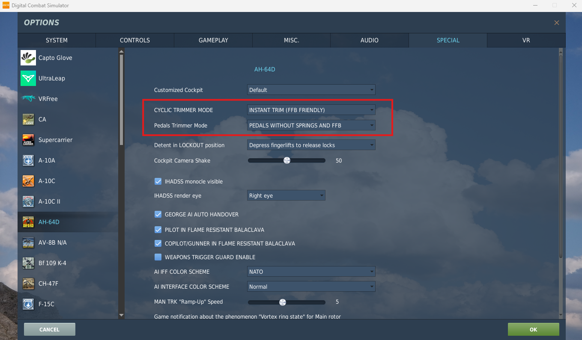The image size is (582, 340).
Task: Expand Detent in LOCKOUT position dropdown
Action: click(311, 145)
